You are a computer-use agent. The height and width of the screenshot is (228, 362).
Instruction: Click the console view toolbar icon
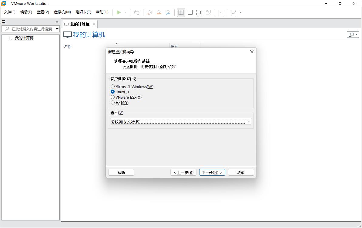(221, 12)
